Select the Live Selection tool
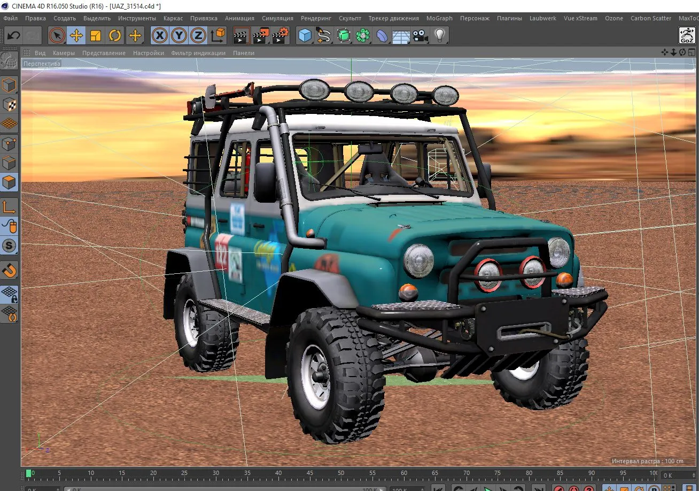The height and width of the screenshot is (491, 699). pos(57,36)
